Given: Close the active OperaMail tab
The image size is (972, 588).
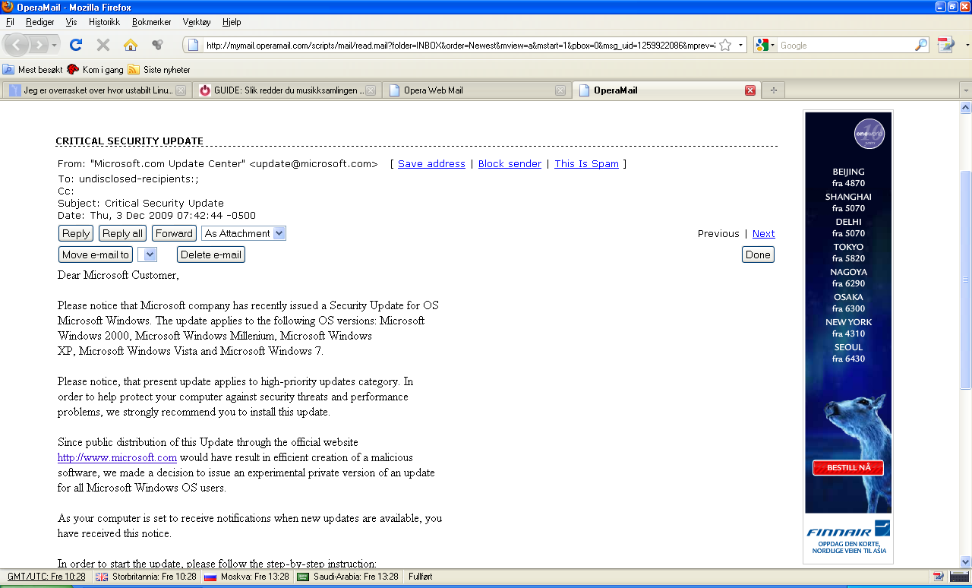Looking at the screenshot, I should coord(750,90).
